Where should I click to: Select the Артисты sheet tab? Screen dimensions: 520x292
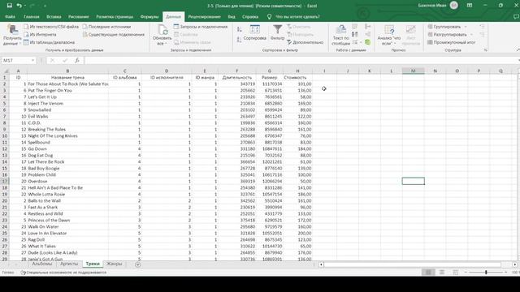tap(69, 264)
